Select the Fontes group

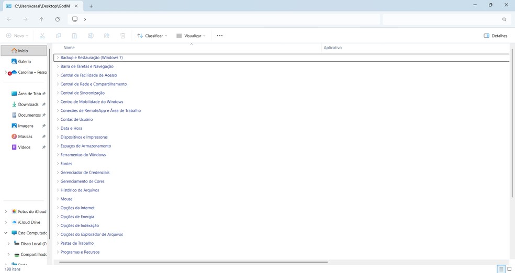pyautogui.click(x=66, y=164)
